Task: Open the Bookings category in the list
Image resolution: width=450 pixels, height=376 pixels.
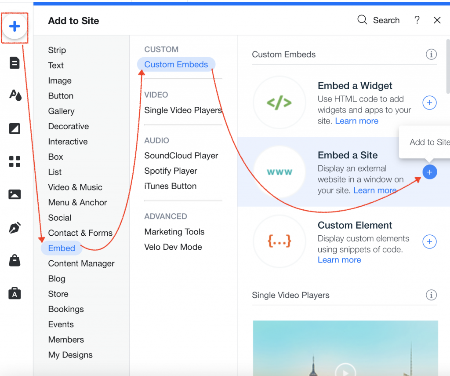Action: click(x=66, y=309)
